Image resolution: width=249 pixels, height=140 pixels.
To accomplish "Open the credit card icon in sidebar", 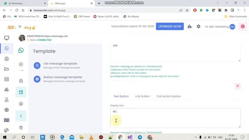I will click(7, 120).
